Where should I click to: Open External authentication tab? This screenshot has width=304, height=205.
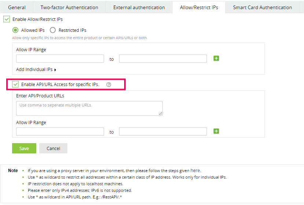pyautogui.click(x=139, y=7)
